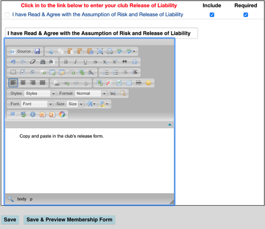Viewport: 265px width, 229px height.
Task: Select Align Right
Action: point(33,83)
